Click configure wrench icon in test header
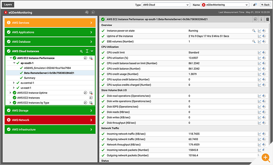Image resolution: width=273 pixels, height=165 pixels. [255, 19]
